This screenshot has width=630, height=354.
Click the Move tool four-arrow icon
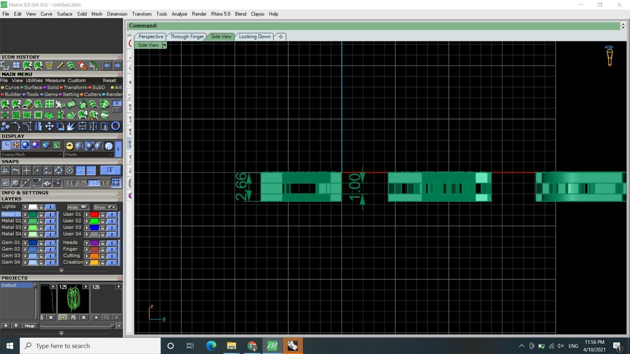coord(49,127)
